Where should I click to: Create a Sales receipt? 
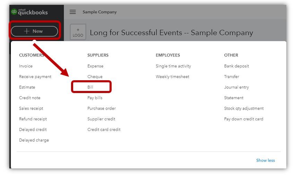[x=31, y=108]
